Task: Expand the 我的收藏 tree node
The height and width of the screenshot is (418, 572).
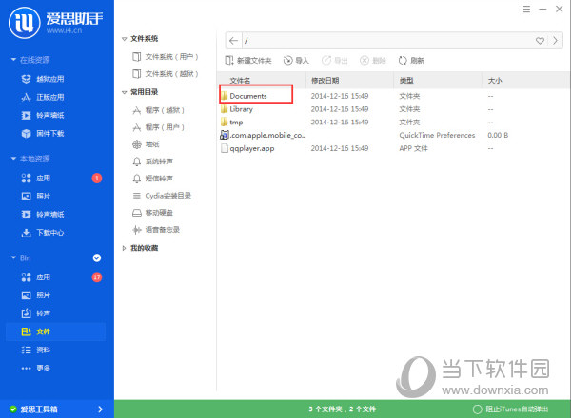Action: (x=124, y=248)
